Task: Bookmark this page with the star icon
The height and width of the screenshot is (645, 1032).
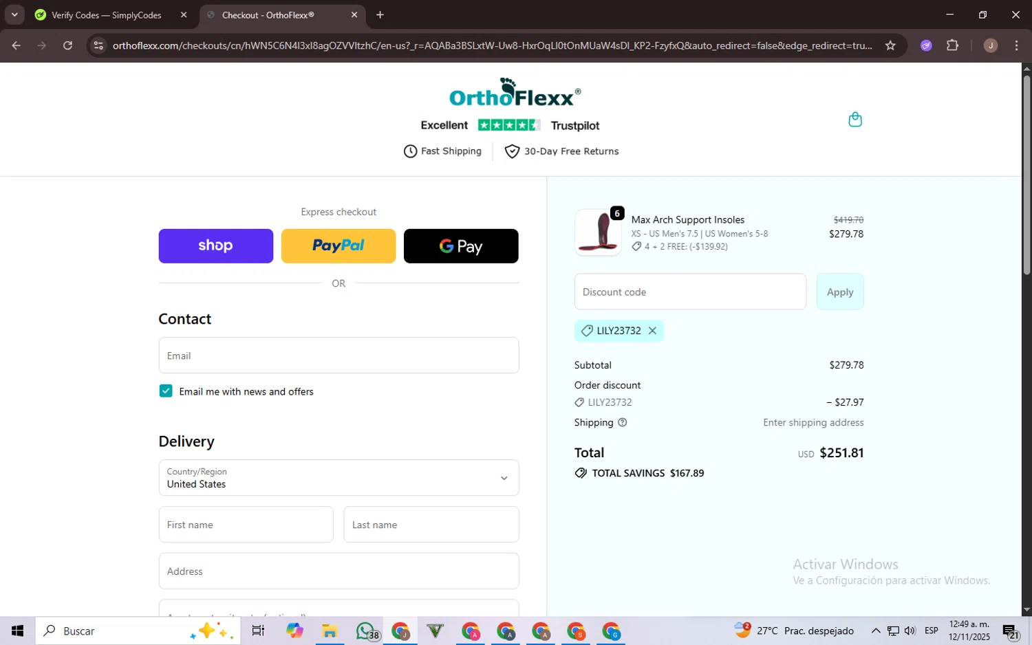Action: click(890, 45)
